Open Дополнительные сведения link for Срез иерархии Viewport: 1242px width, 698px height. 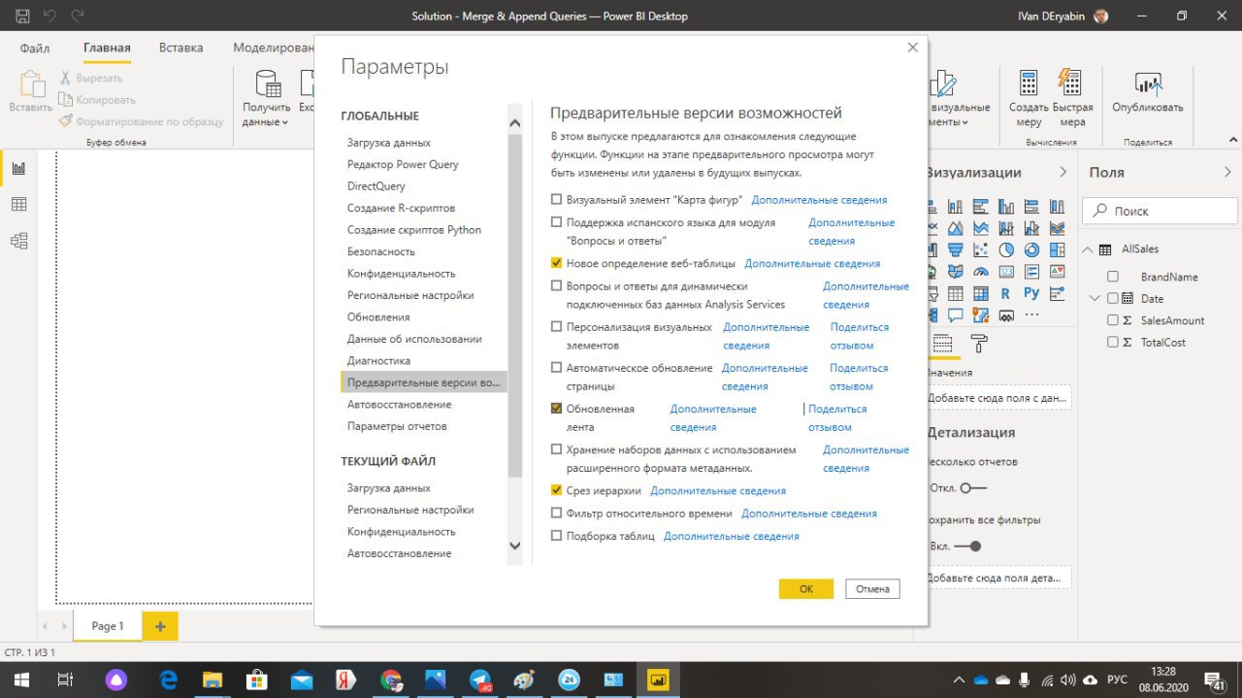click(718, 491)
